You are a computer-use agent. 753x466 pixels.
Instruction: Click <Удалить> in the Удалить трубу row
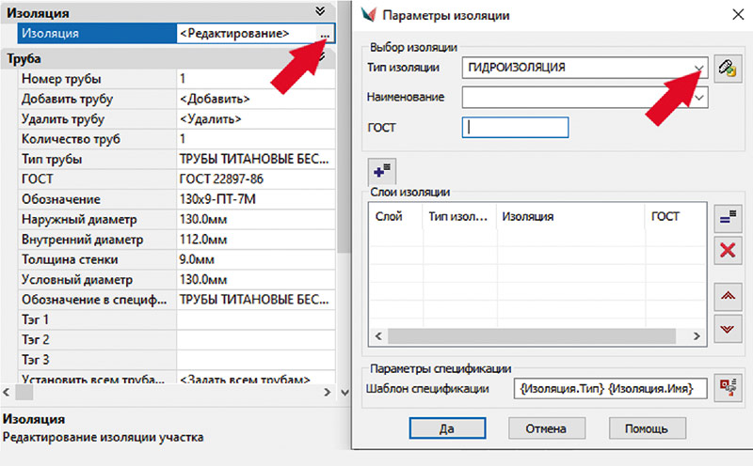pos(211,119)
